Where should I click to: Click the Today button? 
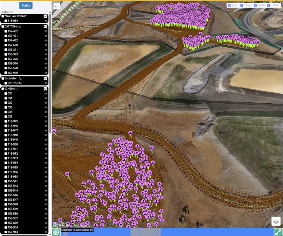pyautogui.click(x=26, y=6)
